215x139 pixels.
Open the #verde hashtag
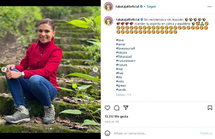pyautogui.click(x=121, y=90)
